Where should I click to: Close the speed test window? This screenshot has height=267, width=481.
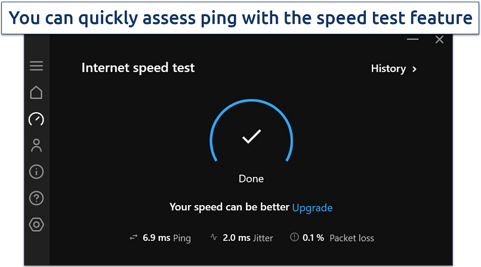(439, 40)
